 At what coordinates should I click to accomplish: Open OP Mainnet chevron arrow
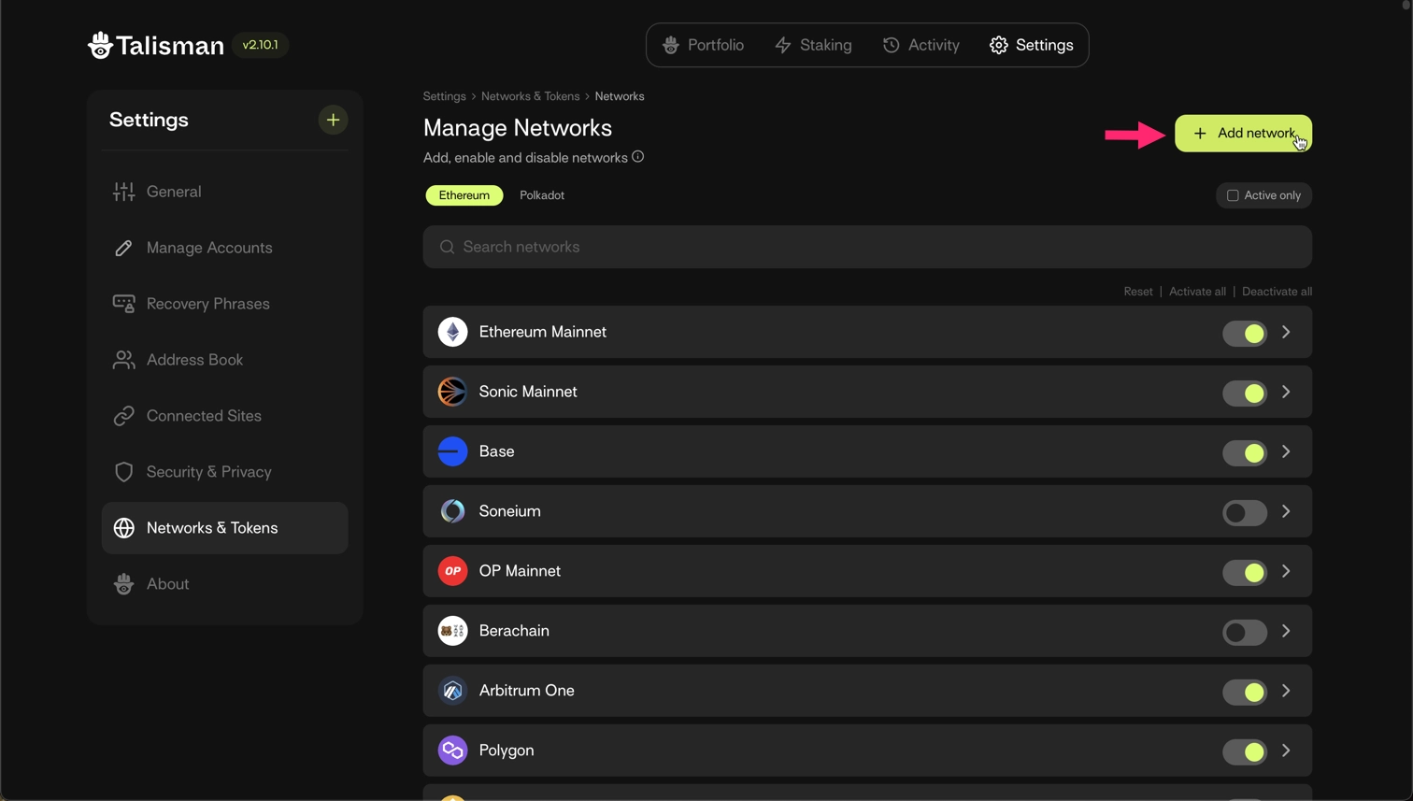pyautogui.click(x=1287, y=571)
